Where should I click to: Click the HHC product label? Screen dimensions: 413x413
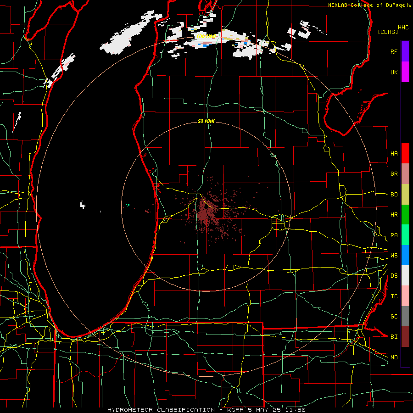click(x=403, y=28)
